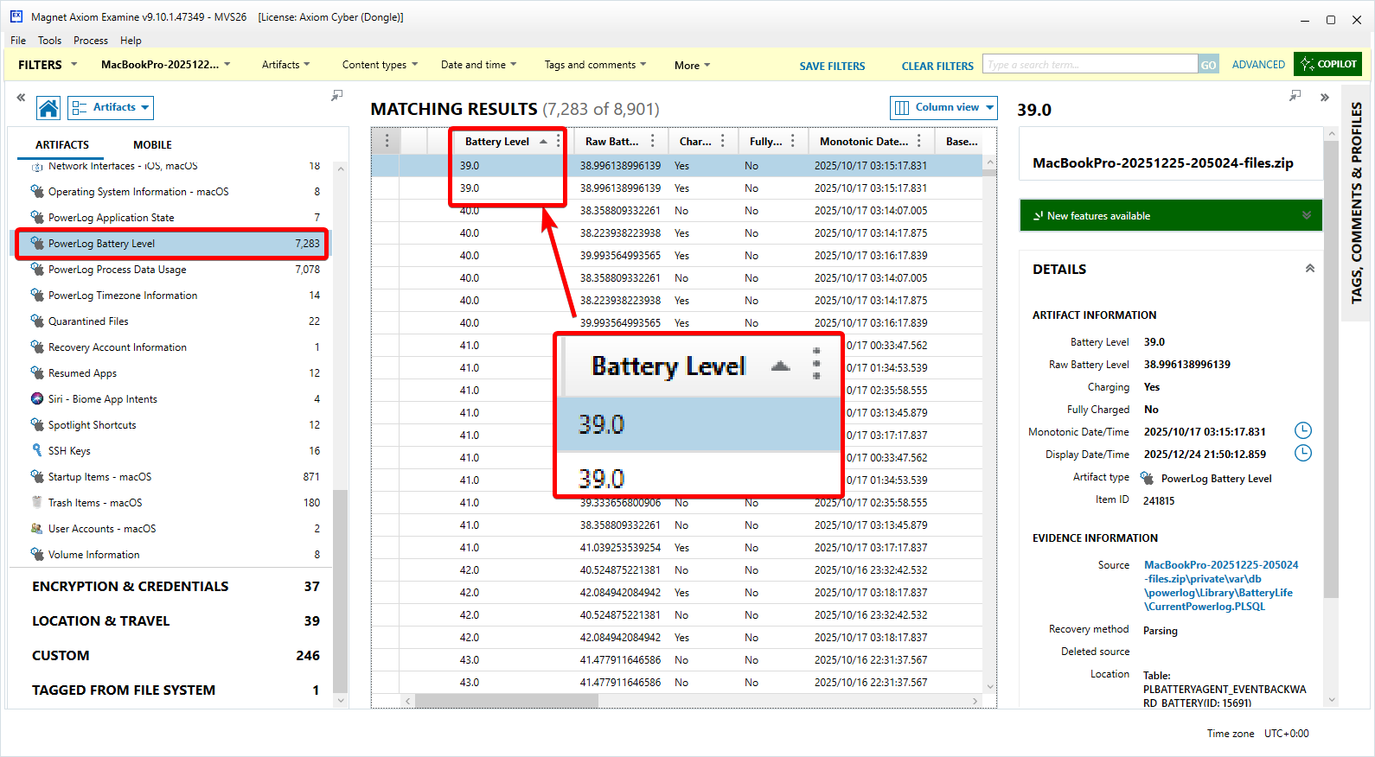Open the results grid row options menu
1375x757 pixels.
pyautogui.click(x=387, y=141)
